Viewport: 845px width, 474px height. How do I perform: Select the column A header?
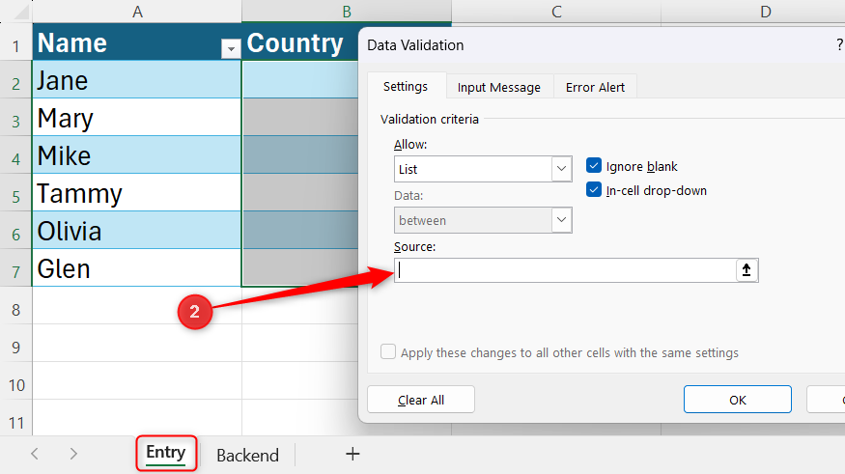pos(137,12)
